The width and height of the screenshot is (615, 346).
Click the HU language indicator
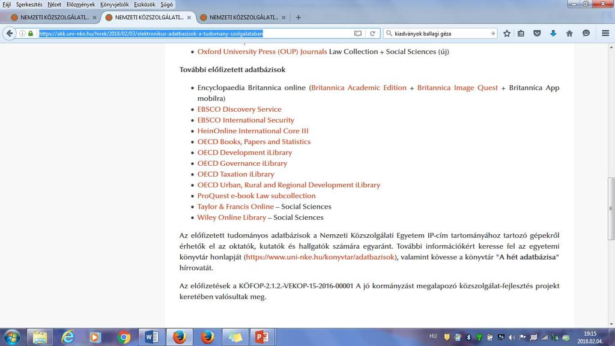433,336
